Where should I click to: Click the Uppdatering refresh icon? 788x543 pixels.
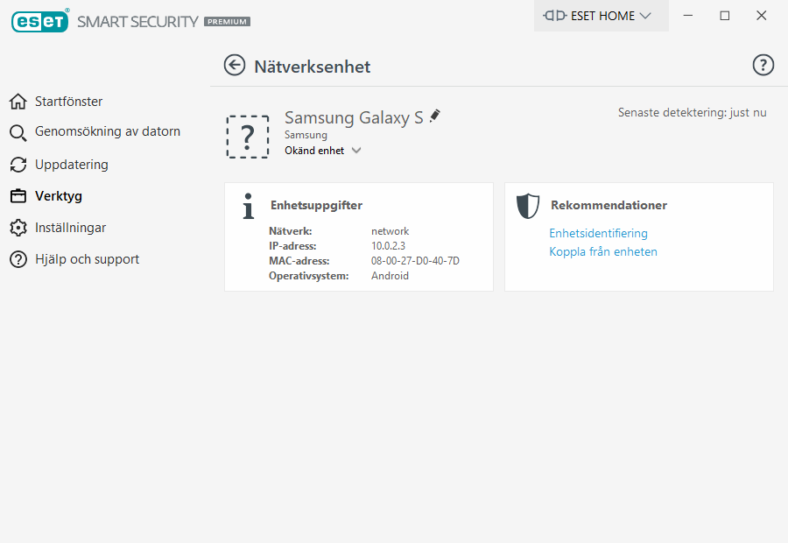[x=18, y=165]
